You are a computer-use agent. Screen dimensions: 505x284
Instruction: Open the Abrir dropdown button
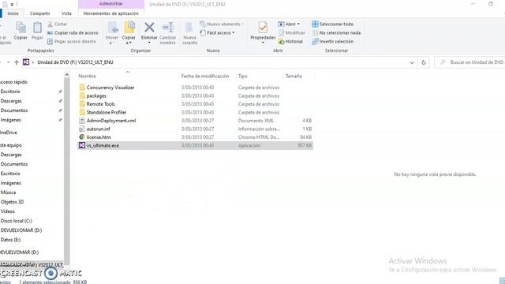point(290,24)
